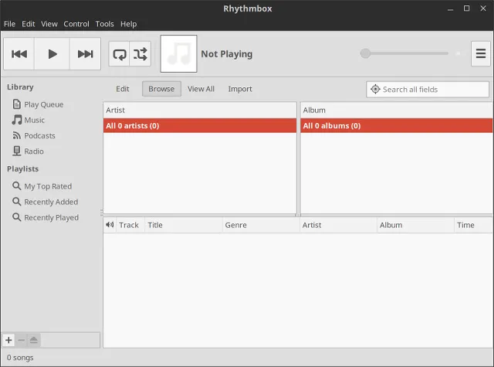The height and width of the screenshot is (367, 494).
Task: Toggle shuffle mode
Action: click(140, 54)
